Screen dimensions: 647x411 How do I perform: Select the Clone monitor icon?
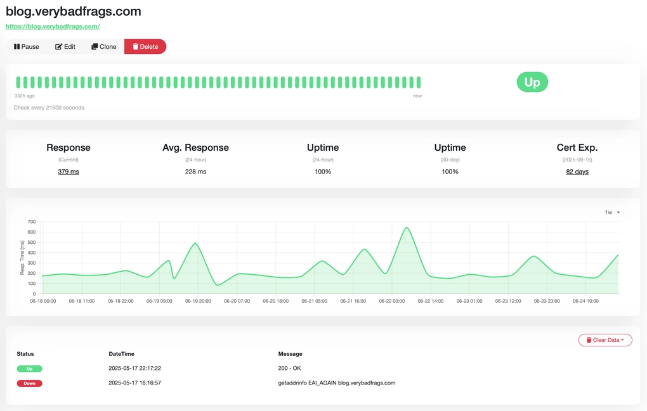[94, 46]
